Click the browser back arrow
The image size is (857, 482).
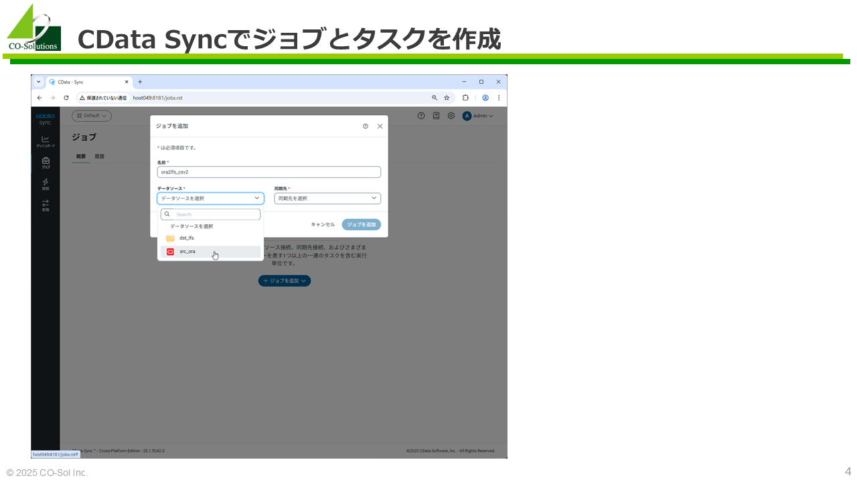[40, 98]
